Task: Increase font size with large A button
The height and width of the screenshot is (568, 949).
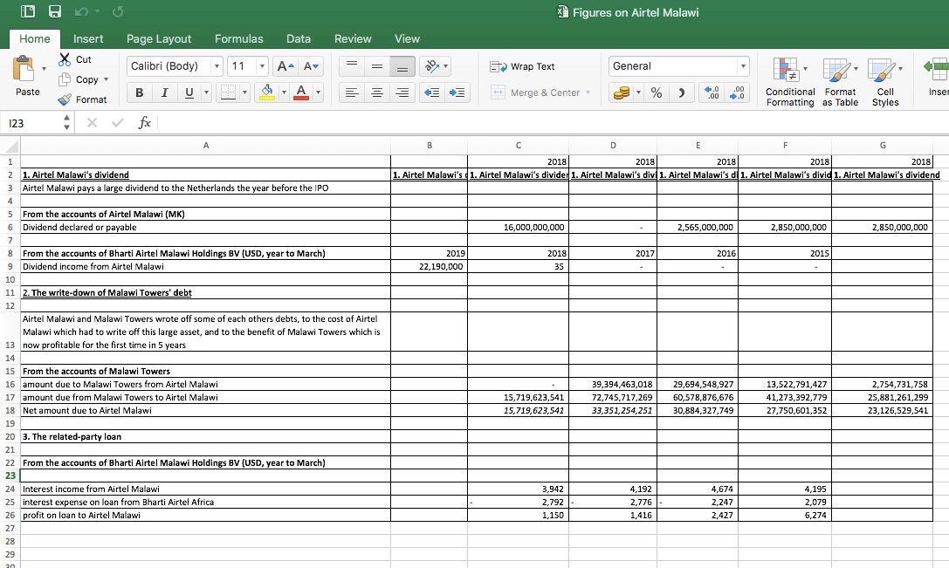Action: [x=285, y=66]
